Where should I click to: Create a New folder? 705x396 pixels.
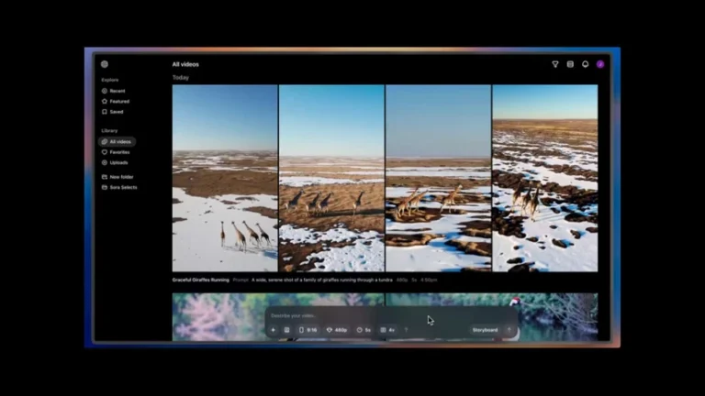(x=117, y=177)
